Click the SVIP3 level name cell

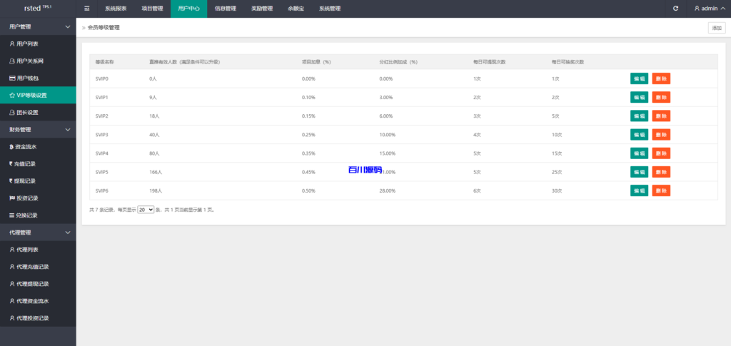101,135
